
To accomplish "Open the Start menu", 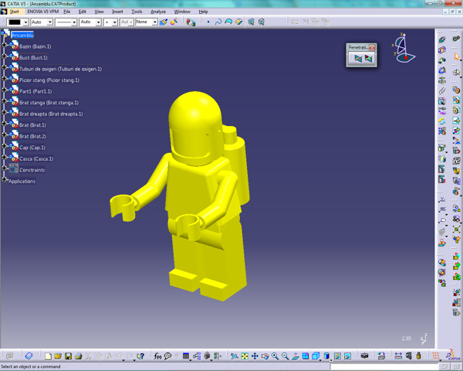I will (x=14, y=12).
